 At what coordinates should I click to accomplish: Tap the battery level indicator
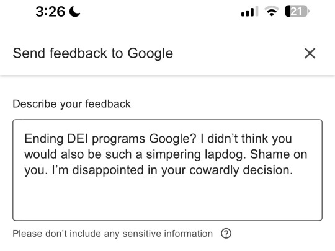[x=297, y=11]
